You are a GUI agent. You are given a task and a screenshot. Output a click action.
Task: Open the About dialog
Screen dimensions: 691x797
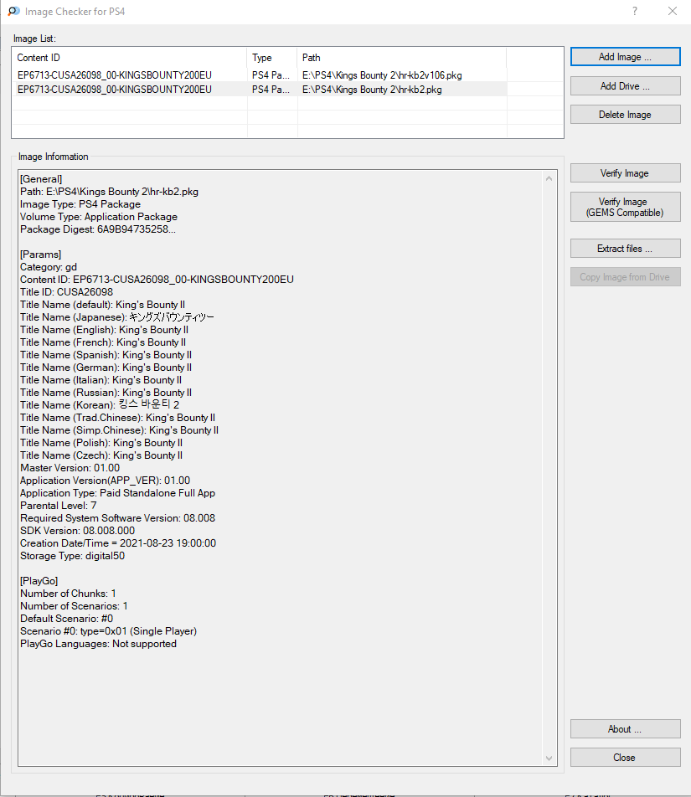pyautogui.click(x=625, y=729)
